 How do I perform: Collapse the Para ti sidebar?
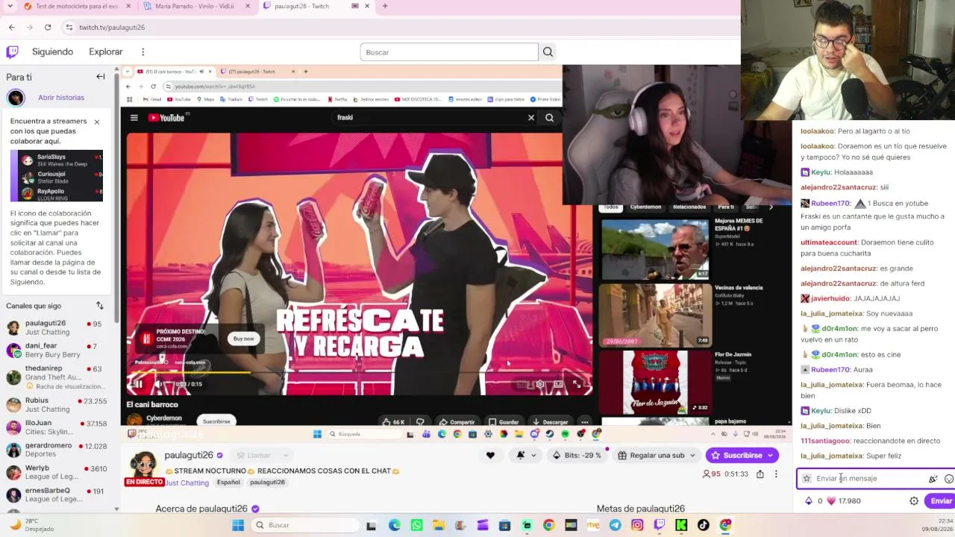(101, 77)
